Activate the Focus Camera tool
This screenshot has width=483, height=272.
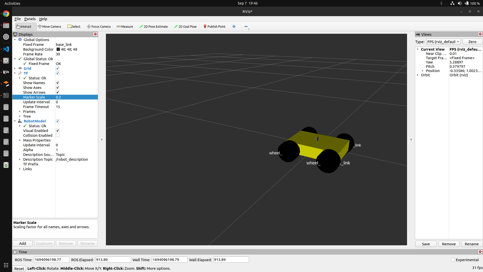[x=99, y=26]
